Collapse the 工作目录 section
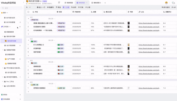Viewport: 177px width, 101px height. click(x=10, y=27)
